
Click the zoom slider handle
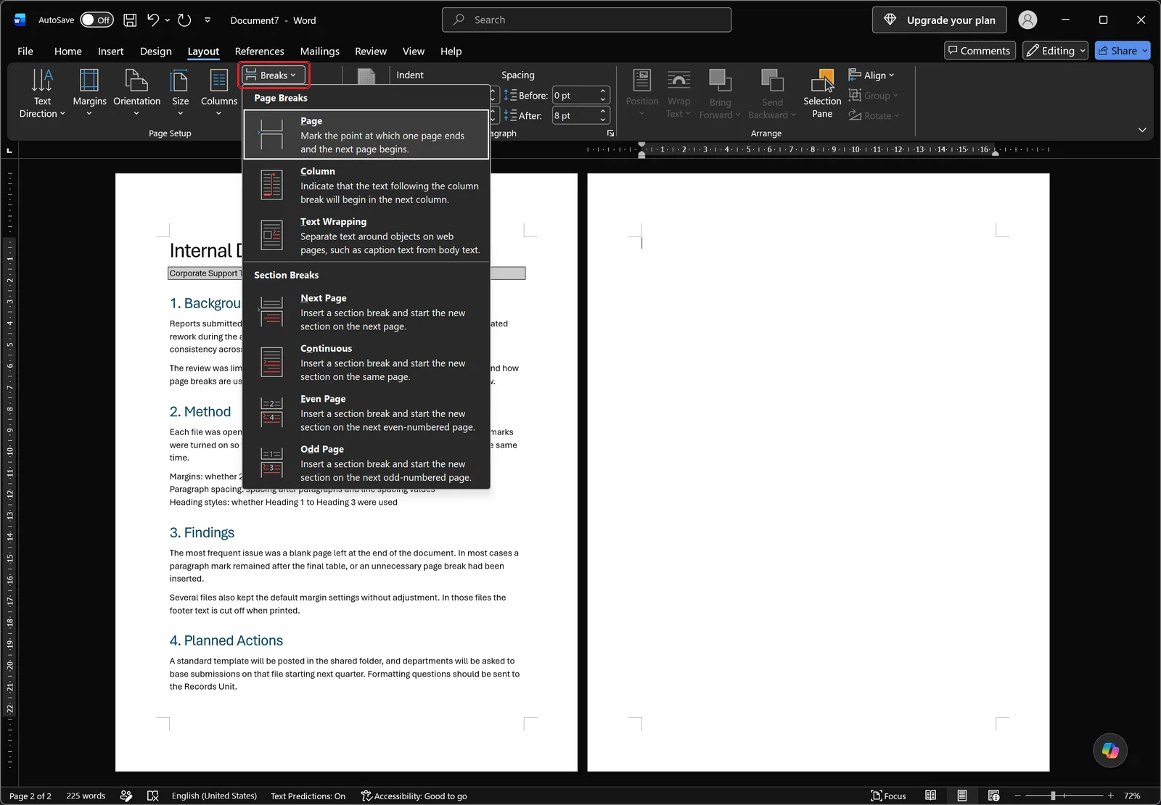pos(1053,796)
